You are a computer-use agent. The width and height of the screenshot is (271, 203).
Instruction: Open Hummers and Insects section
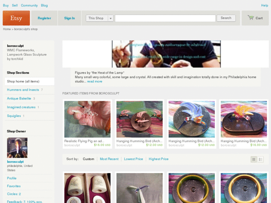(23, 90)
